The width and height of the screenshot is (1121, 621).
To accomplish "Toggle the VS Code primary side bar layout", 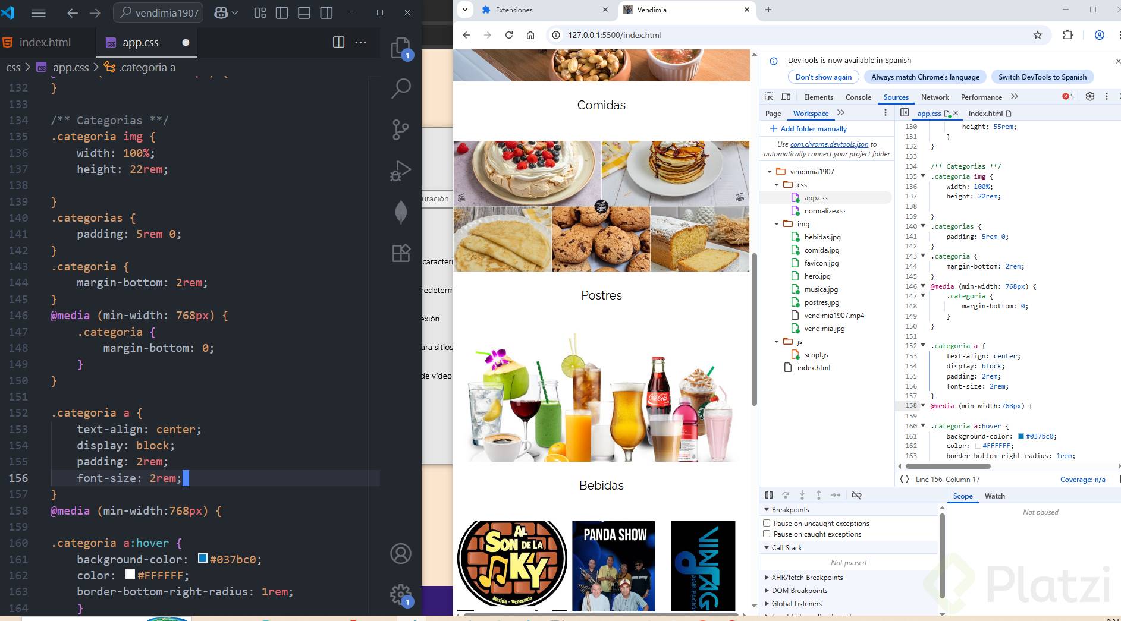I will [x=282, y=12].
